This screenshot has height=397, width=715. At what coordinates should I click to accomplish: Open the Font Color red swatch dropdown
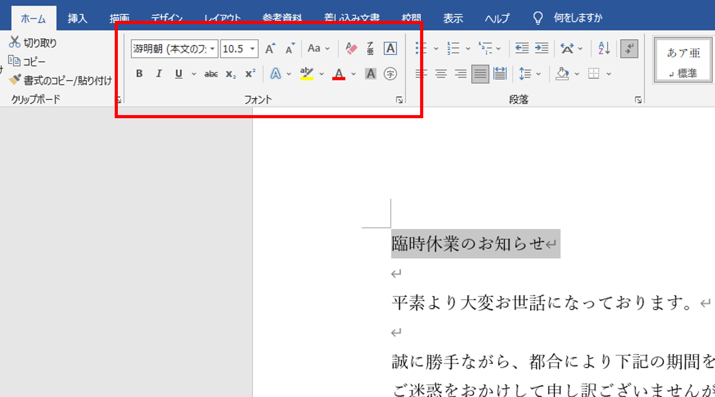354,73
